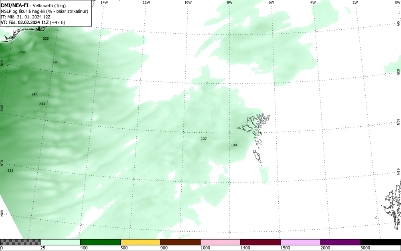Select the brown 900–1000 legend swatch
The height and width of the screenshot is (251, 401).
tap(180, 242)
